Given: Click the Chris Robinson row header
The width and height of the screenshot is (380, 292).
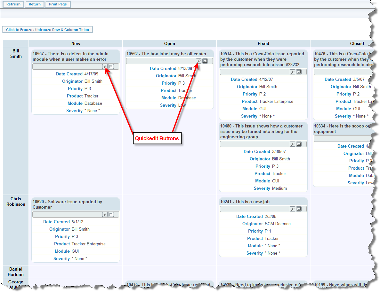Looking at the screenshot, I should (x=16, y=202).
